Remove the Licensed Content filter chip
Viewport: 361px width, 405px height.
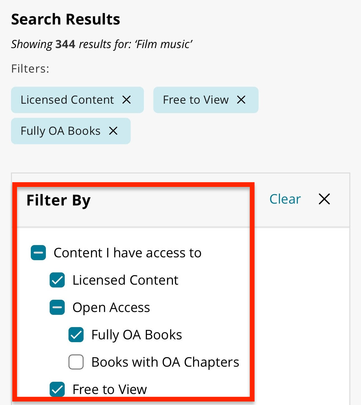click(127, 100)
